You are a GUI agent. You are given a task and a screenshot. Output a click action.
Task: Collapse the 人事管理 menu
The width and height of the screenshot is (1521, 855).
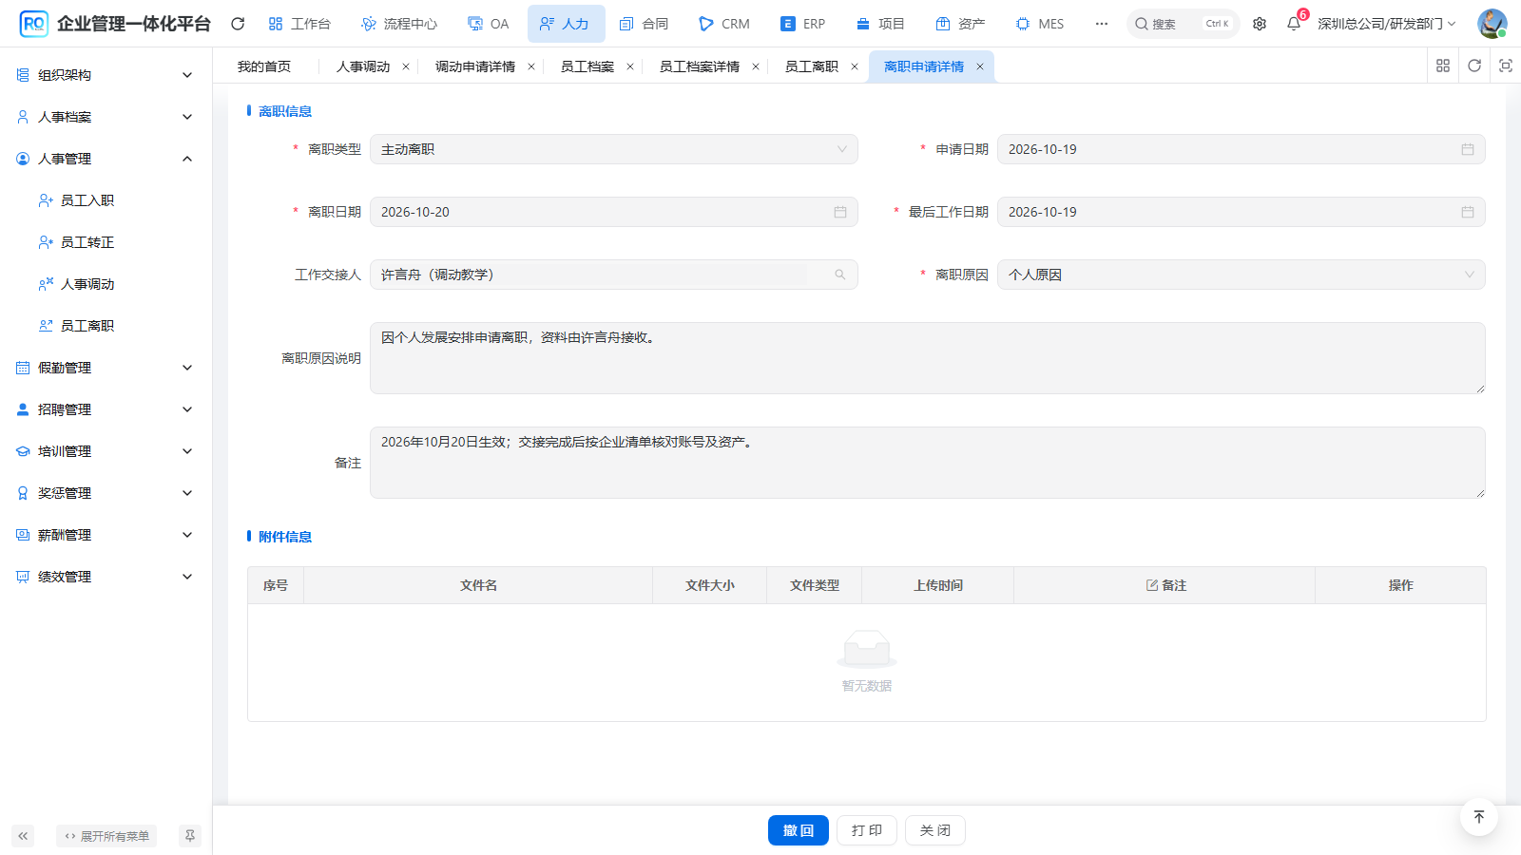pyautogui.click(x=106, y=159)
